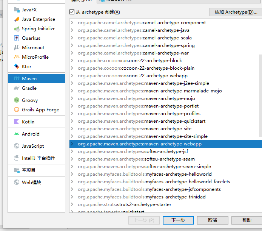Click the Android robot icon

click(x=17, y=134)
